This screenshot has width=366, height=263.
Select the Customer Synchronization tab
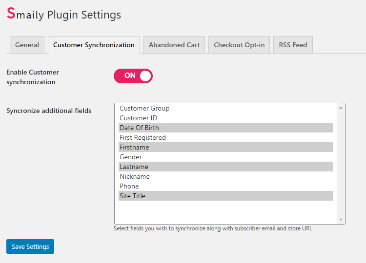tap(94, 45)
